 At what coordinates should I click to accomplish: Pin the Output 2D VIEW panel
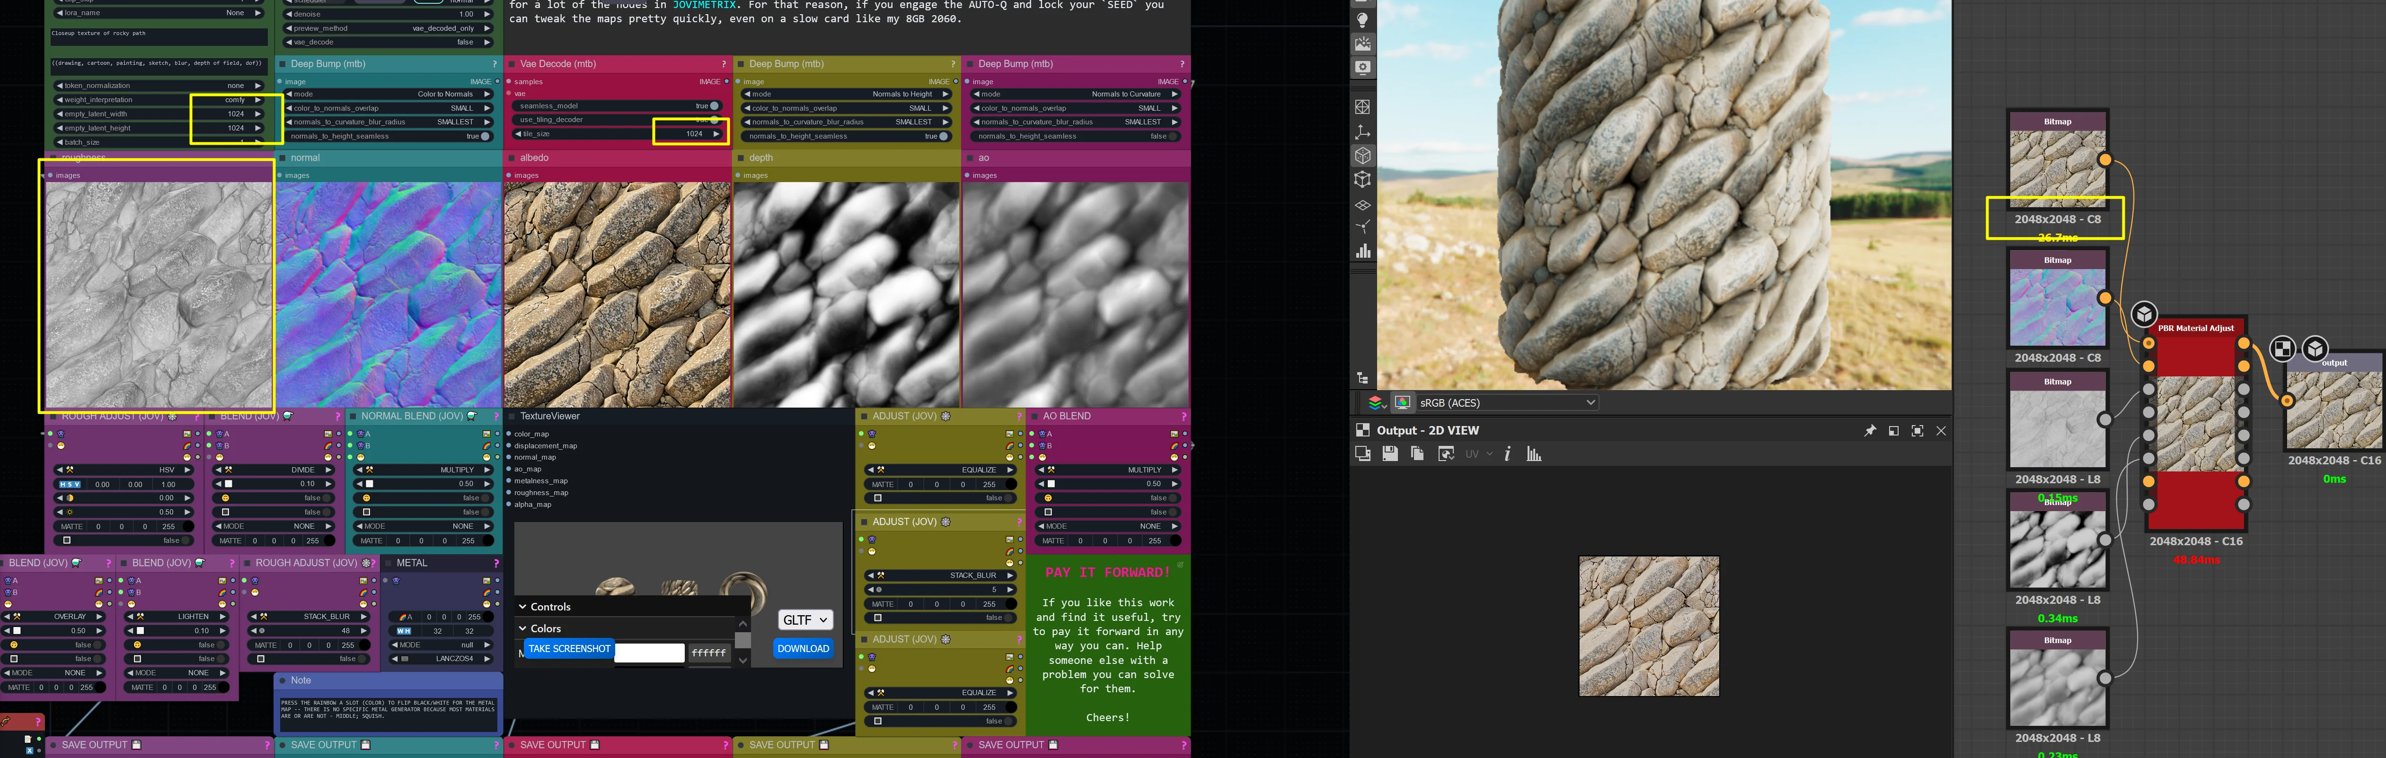[x=1869, y=430]
